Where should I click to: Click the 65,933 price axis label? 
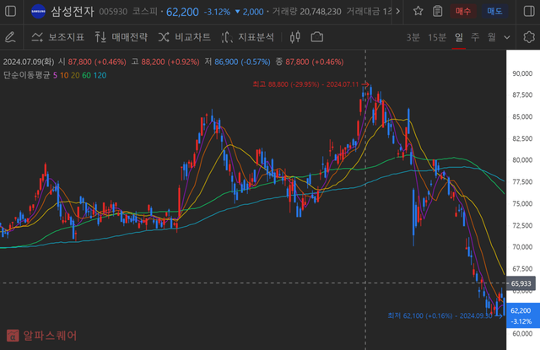click(521, 283)
